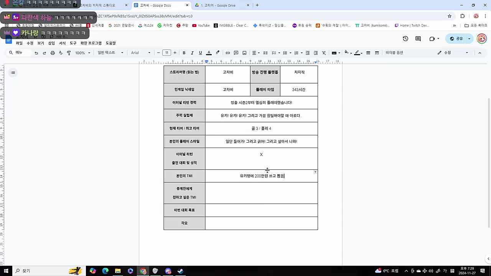Increase the indent
The width and height of the screenshot is (491, 276).
pos(316,53)
